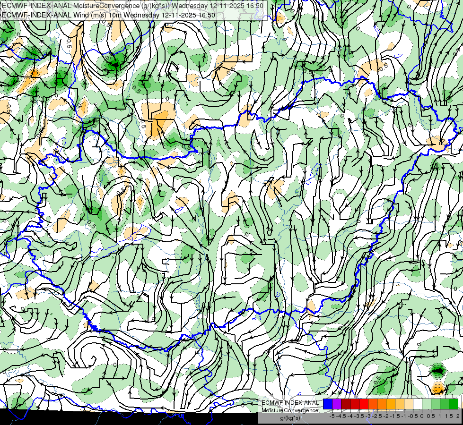Click the legend 'ECMWF-INDEX-ANAL' label

pyautogui.click(x=290, y=403)
